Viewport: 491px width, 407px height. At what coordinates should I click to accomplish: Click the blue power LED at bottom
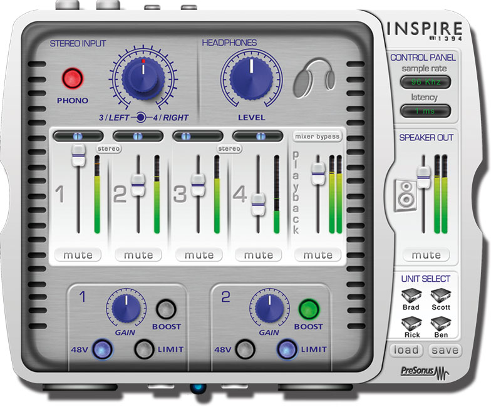click(198, 388)
